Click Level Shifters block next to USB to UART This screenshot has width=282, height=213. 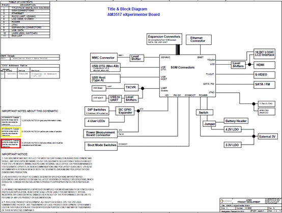click(131, 99)
